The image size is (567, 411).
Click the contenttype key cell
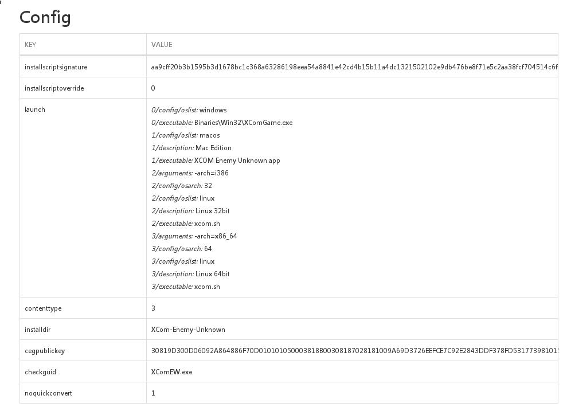(43, 308)
